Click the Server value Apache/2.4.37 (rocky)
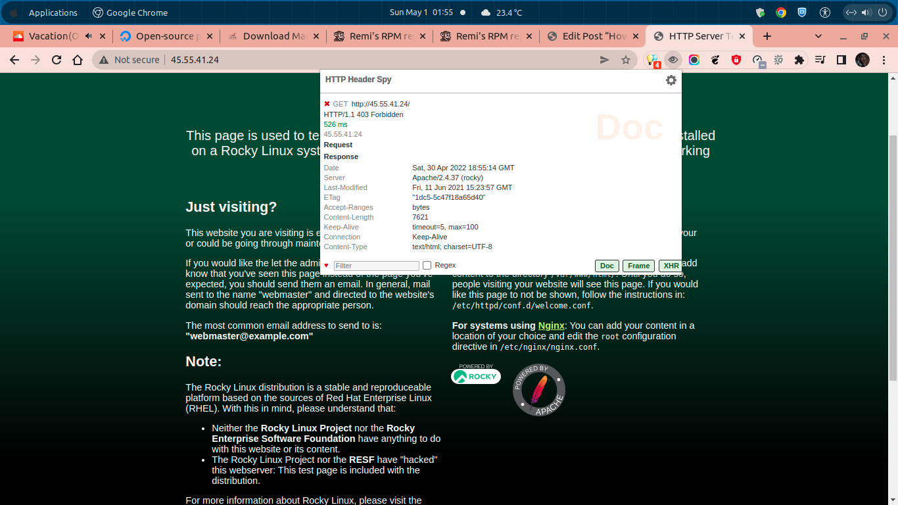Image resolution: width=898 pixels, height=505 pixels. click(448, 178)
